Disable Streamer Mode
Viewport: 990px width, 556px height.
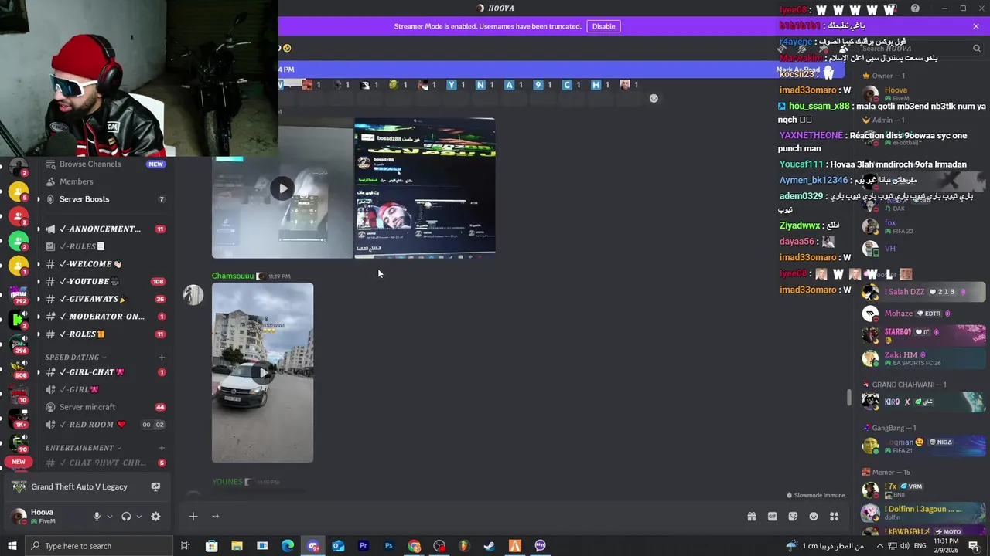603,26
